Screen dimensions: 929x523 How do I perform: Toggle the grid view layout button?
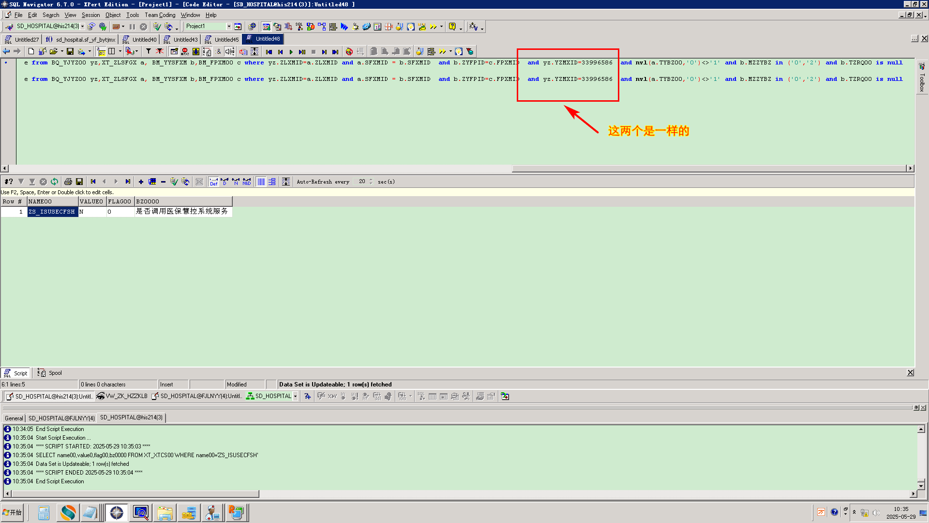click(261, 182)
